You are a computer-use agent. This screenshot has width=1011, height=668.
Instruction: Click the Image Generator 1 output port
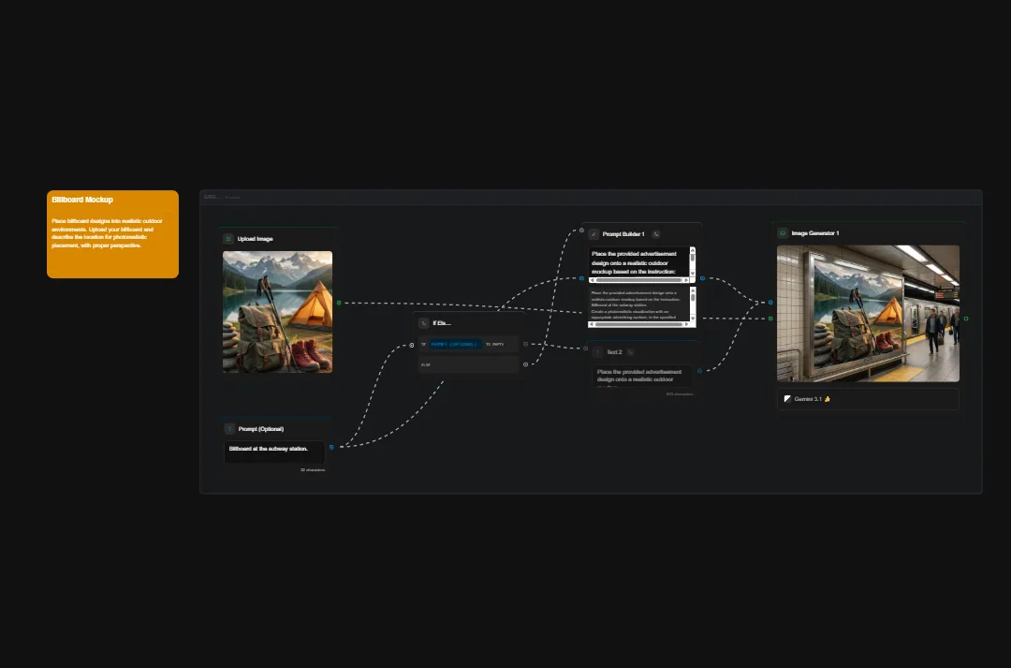click(x=966, y=319)
